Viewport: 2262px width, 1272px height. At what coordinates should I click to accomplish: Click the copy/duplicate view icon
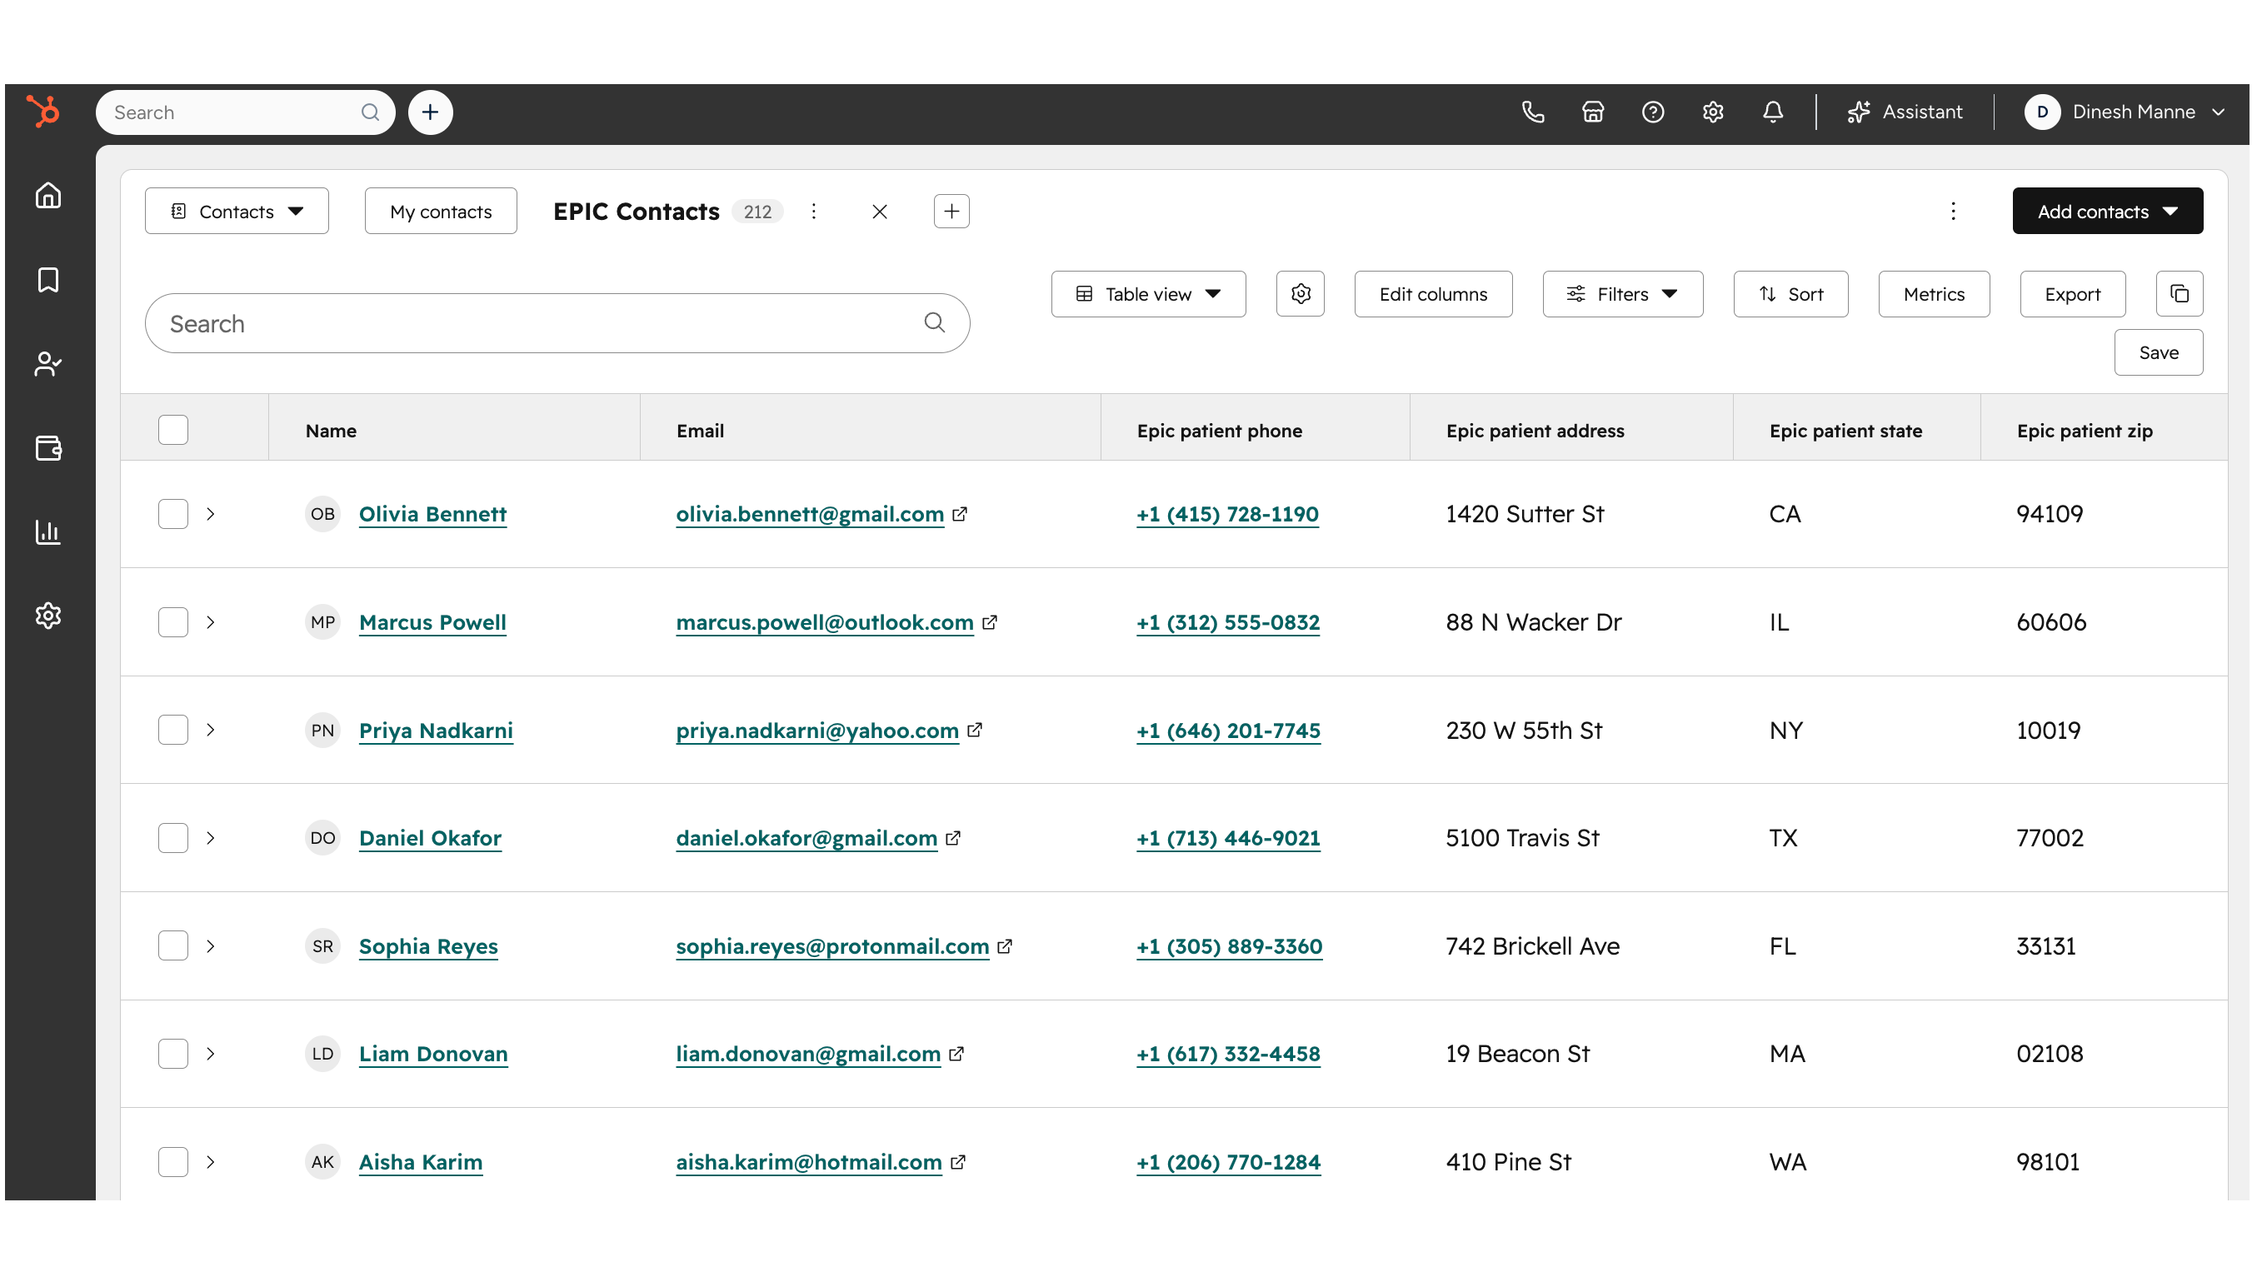[2180, 294]
